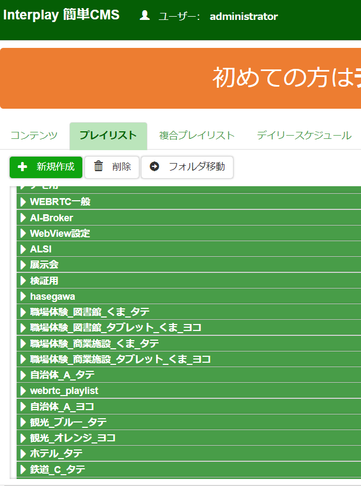Select the デイリースケジュール tab
Screen dimensions: 361x486
pos(304,136)
